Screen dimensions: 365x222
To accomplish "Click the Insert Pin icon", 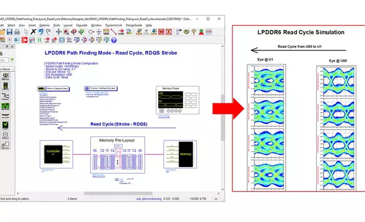I will click(x=91, y=32).
